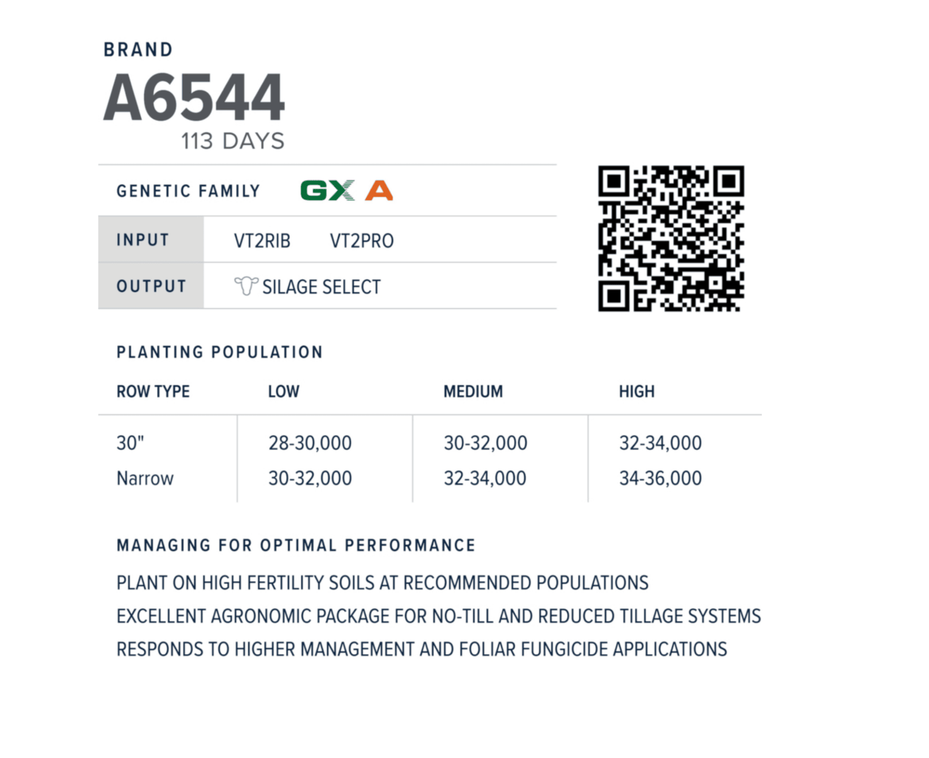
Task: Click the green GX genetic family logo
Action: (x=327, y=191)
